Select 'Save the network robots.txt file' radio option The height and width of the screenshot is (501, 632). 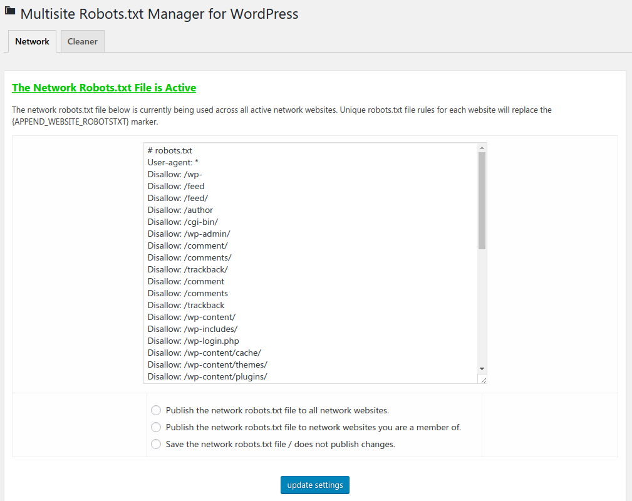tap(156, 444)
